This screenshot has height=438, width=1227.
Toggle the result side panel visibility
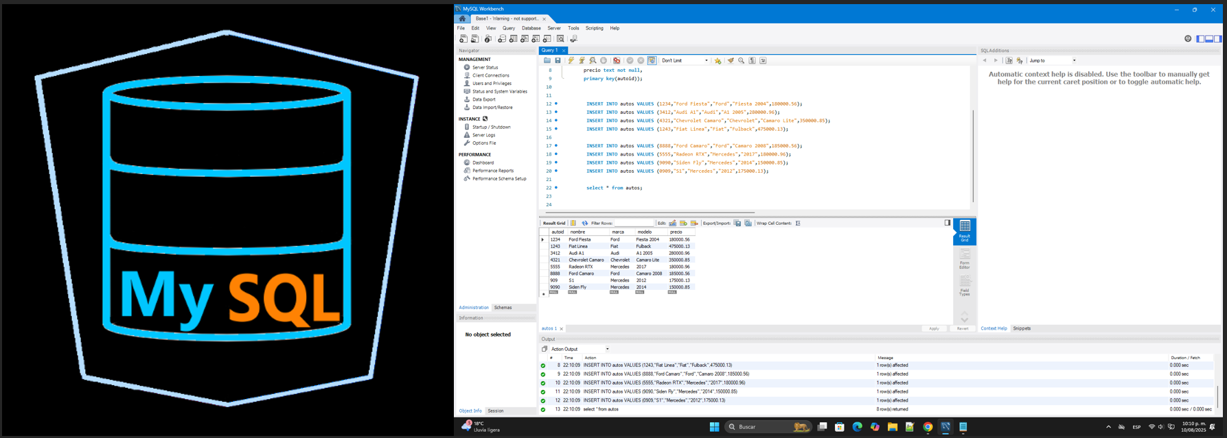(x=948, y=223)
